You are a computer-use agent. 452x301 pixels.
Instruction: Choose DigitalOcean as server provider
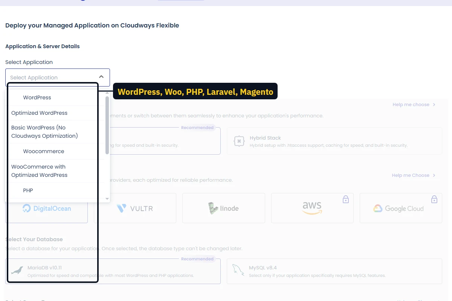(47, 208)
